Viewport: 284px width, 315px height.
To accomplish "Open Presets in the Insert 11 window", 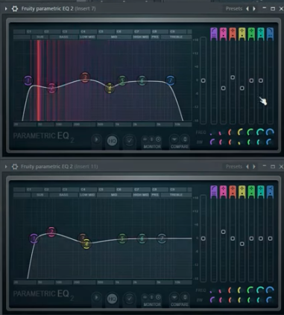I will coord(234,167).
